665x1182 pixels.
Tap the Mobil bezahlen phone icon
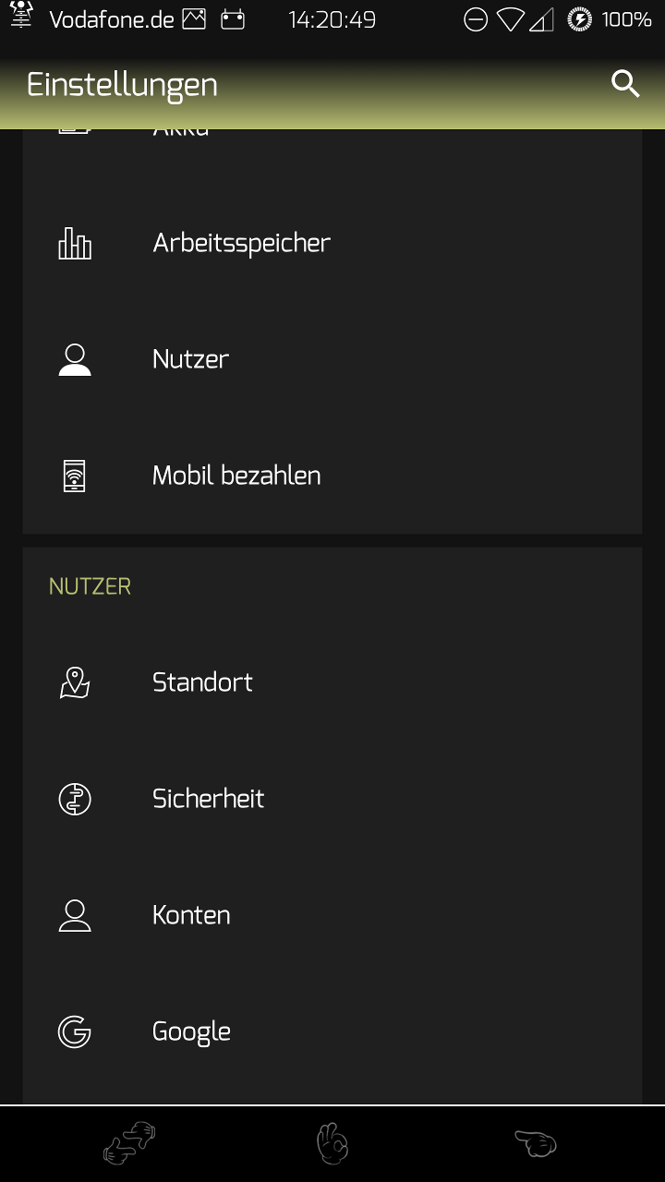[75, 476]
